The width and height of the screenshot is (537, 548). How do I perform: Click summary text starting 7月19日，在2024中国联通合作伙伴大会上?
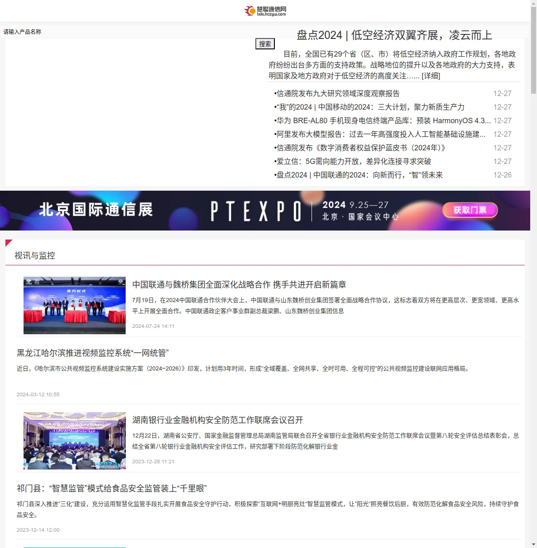pyautogui.click(x=326, y=306)
